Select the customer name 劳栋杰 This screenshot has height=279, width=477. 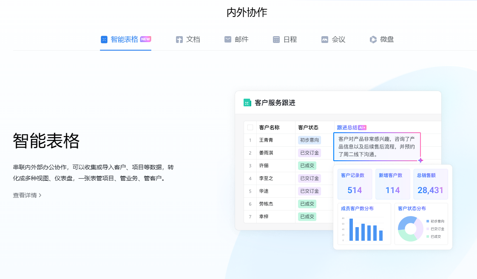(266, 204)
